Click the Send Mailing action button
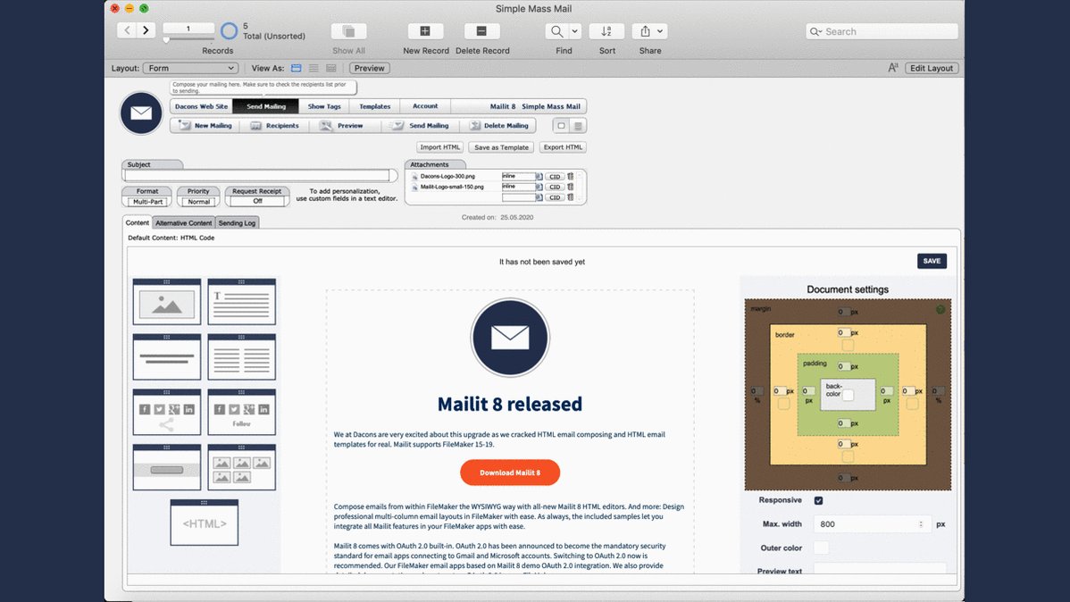Viewport: 1070px width, 602px height. 420,126
